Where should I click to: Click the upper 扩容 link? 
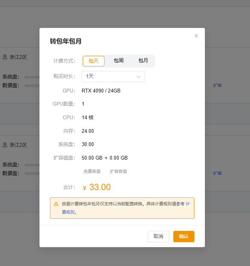click(x=217, y=85)
